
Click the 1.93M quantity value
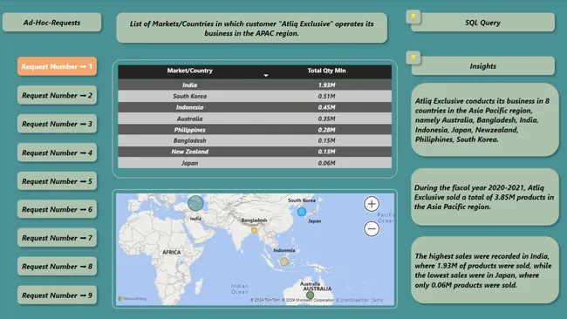[326, 85]
